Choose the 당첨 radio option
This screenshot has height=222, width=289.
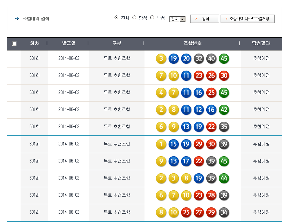point(134,18)
